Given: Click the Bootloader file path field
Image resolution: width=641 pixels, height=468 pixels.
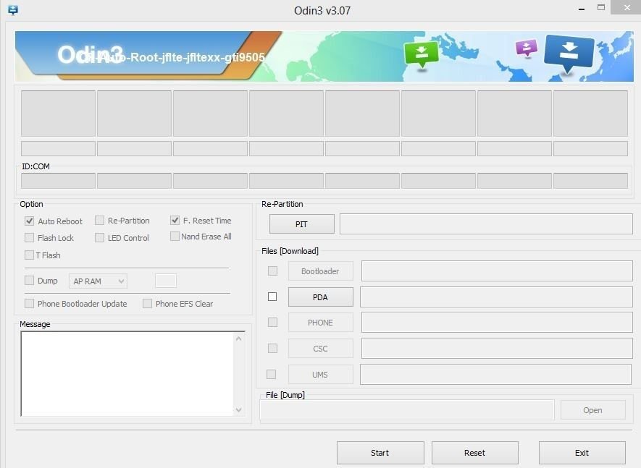Looking at the screenshot, I should pyautogui.click(x=497, y=271).
